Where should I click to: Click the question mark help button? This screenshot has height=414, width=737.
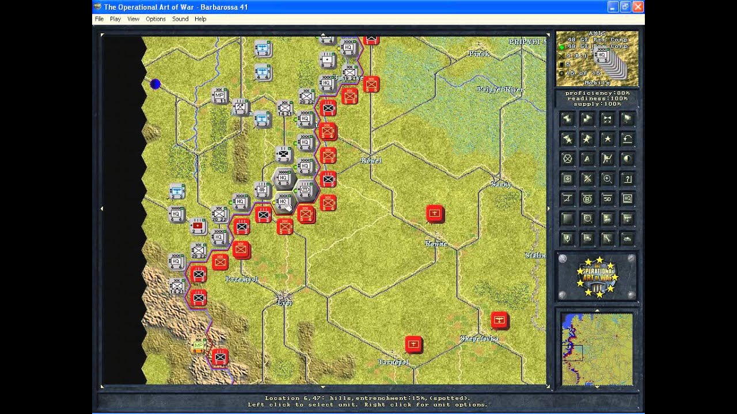click(x=628, y=179)
